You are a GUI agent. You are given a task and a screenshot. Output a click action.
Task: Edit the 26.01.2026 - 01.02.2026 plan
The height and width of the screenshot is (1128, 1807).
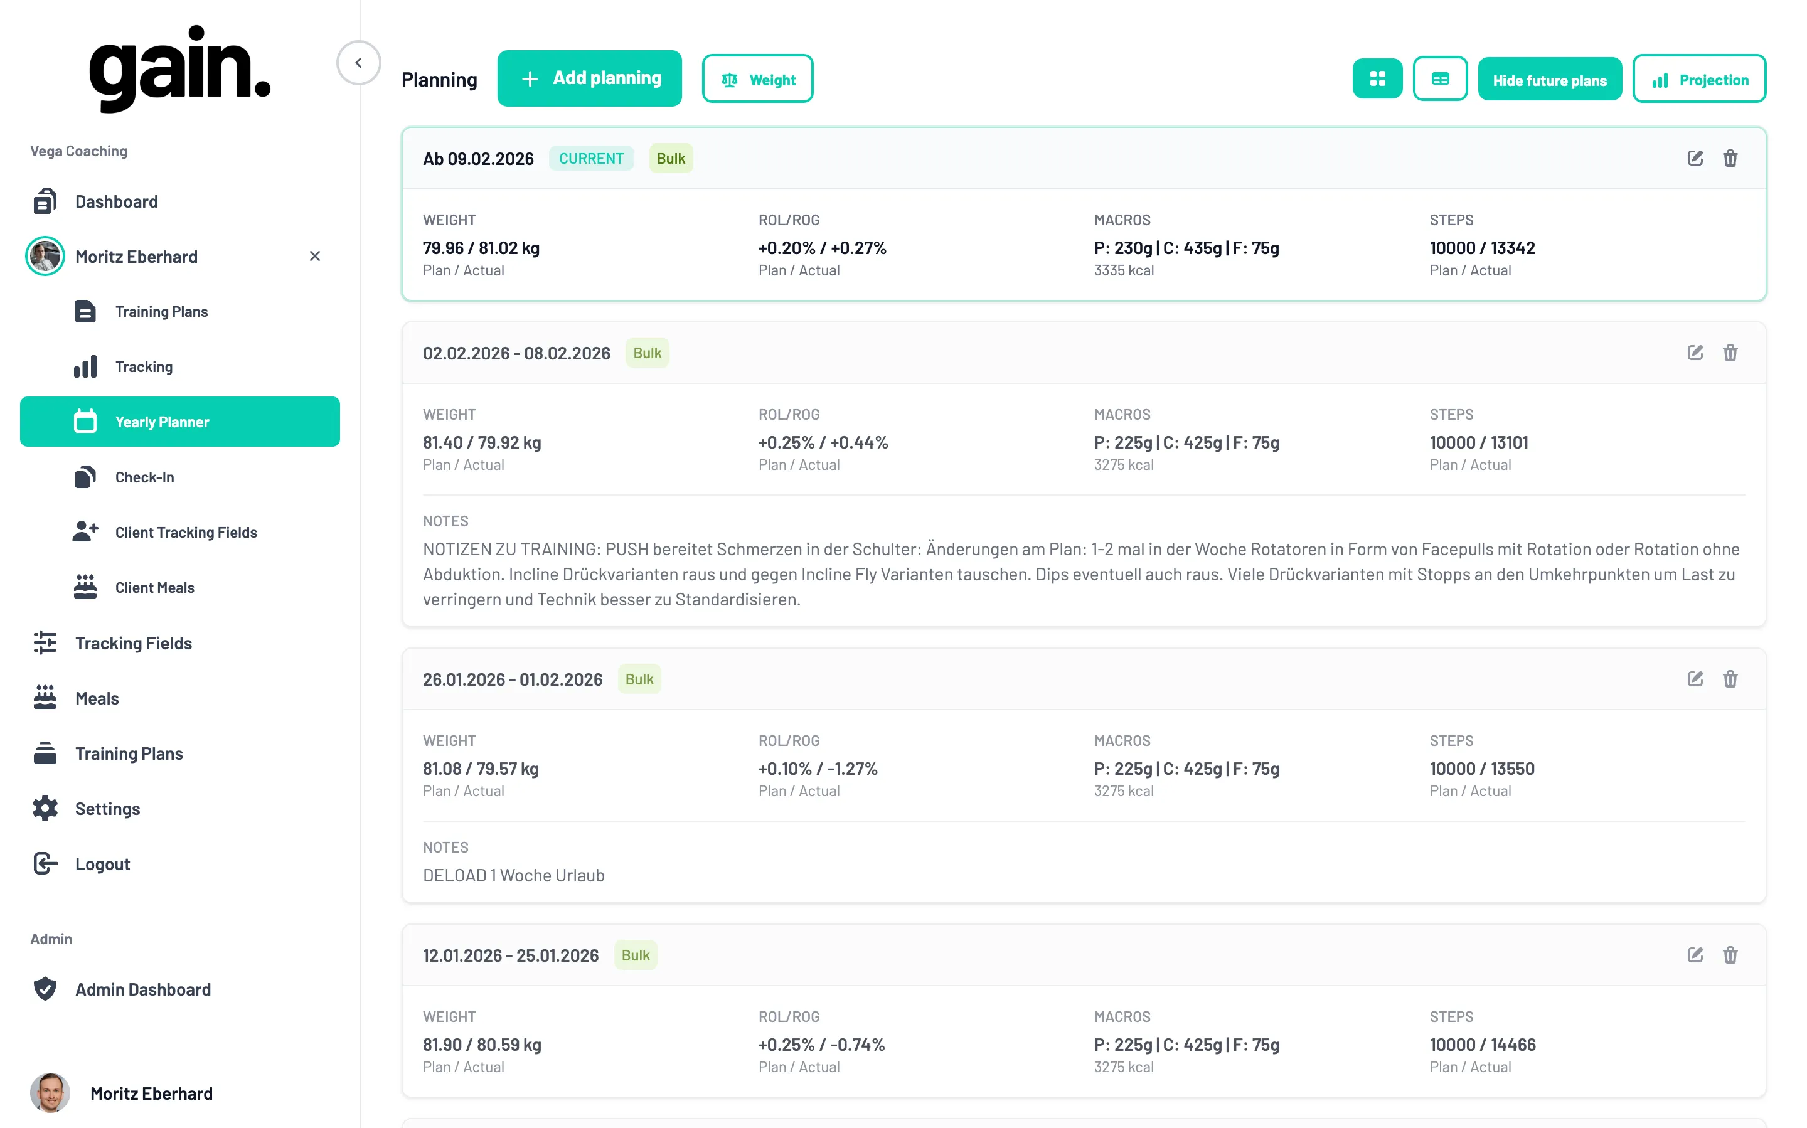click(1694, 679)
